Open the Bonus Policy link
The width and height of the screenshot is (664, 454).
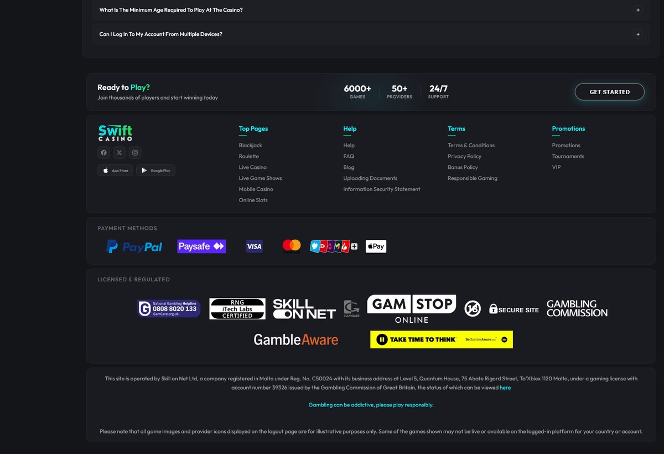[x=463, y=167]
